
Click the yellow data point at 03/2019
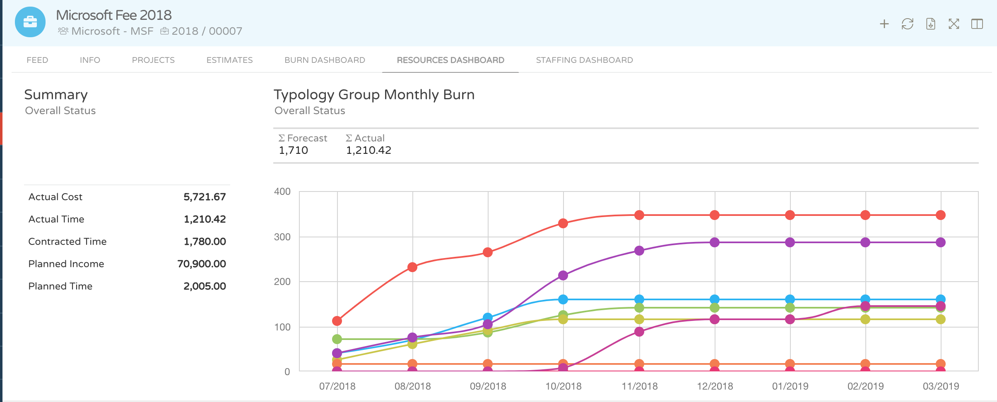pyautogui.click(x=941, y=319)
